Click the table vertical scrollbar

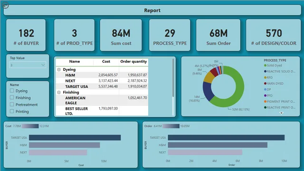click(x=173, y=77)
